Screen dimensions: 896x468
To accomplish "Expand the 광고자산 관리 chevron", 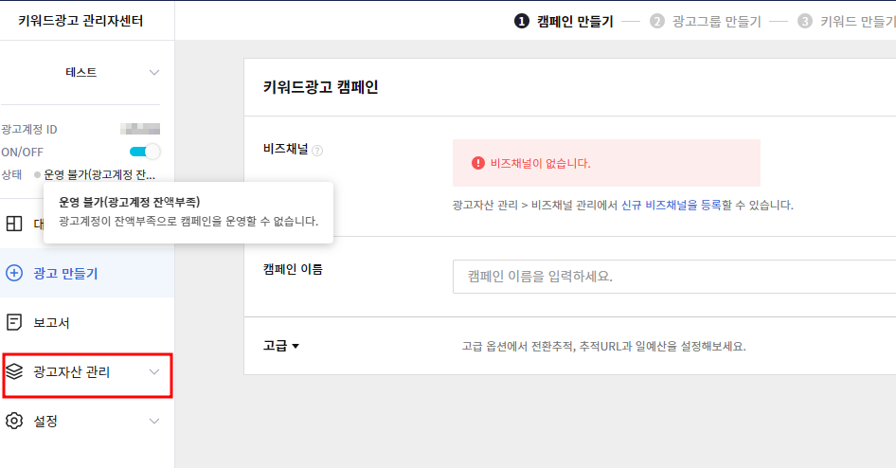I will point(154,372).
